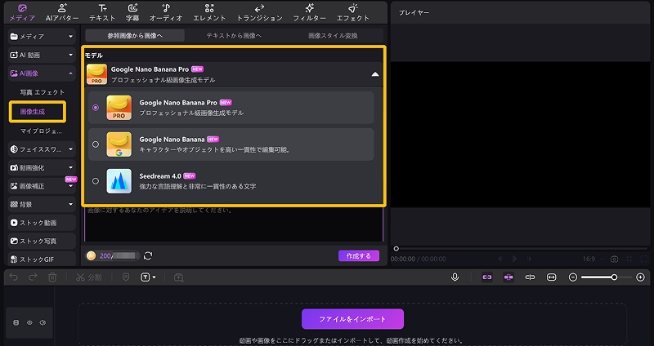
Task: Click the idea description text field
Action: point(234,224)
